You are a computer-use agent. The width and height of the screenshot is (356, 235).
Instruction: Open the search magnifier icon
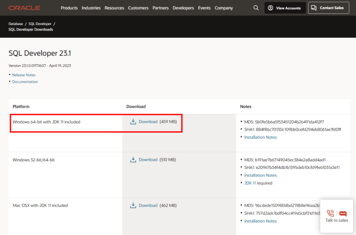256,8
